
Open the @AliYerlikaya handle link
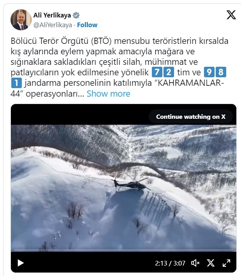[53, 25]
